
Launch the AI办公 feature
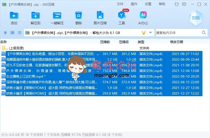pos(143,18)
